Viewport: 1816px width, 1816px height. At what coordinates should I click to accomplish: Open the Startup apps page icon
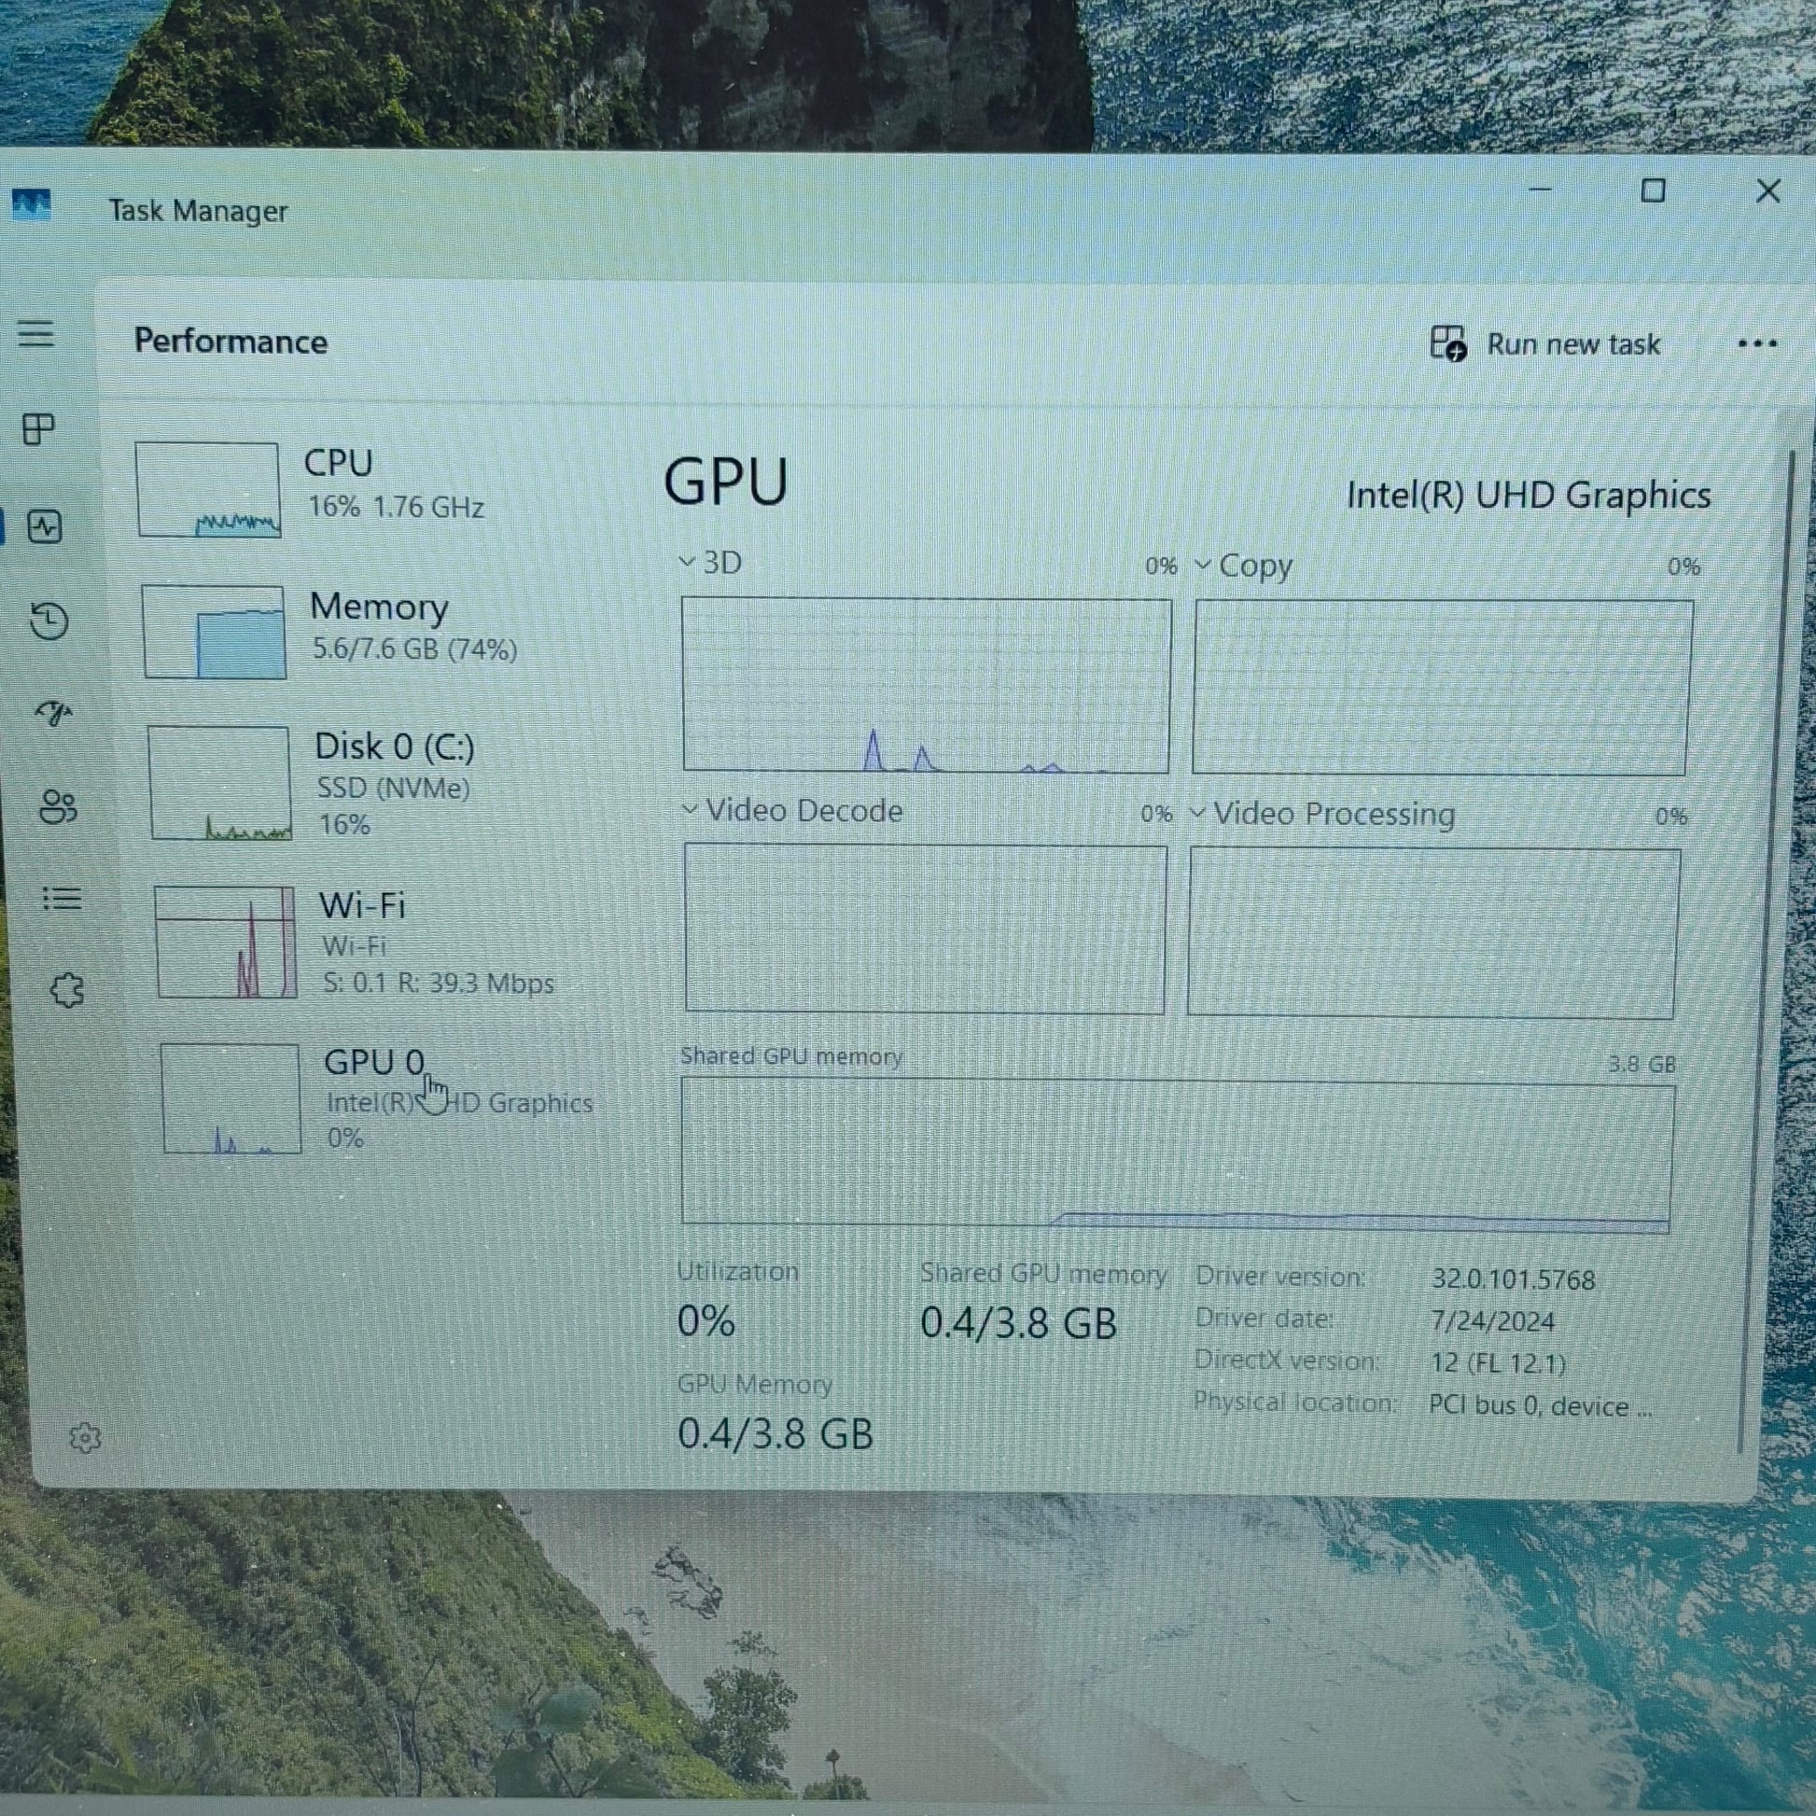click(x=54, y=713)
